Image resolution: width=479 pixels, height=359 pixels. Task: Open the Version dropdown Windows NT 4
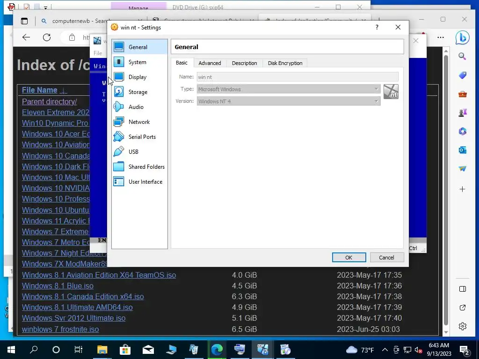point(289,101)
